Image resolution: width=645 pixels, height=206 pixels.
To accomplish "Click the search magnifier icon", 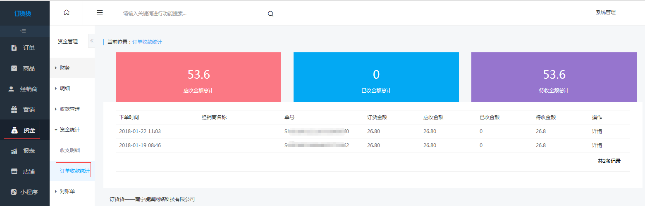I will click(x=271, y=14).
